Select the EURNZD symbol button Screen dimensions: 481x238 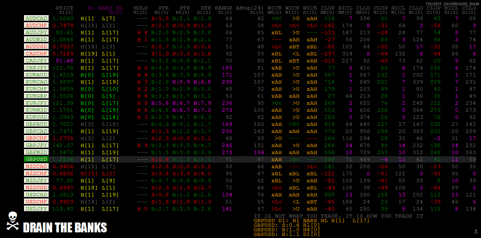(36, 110)
